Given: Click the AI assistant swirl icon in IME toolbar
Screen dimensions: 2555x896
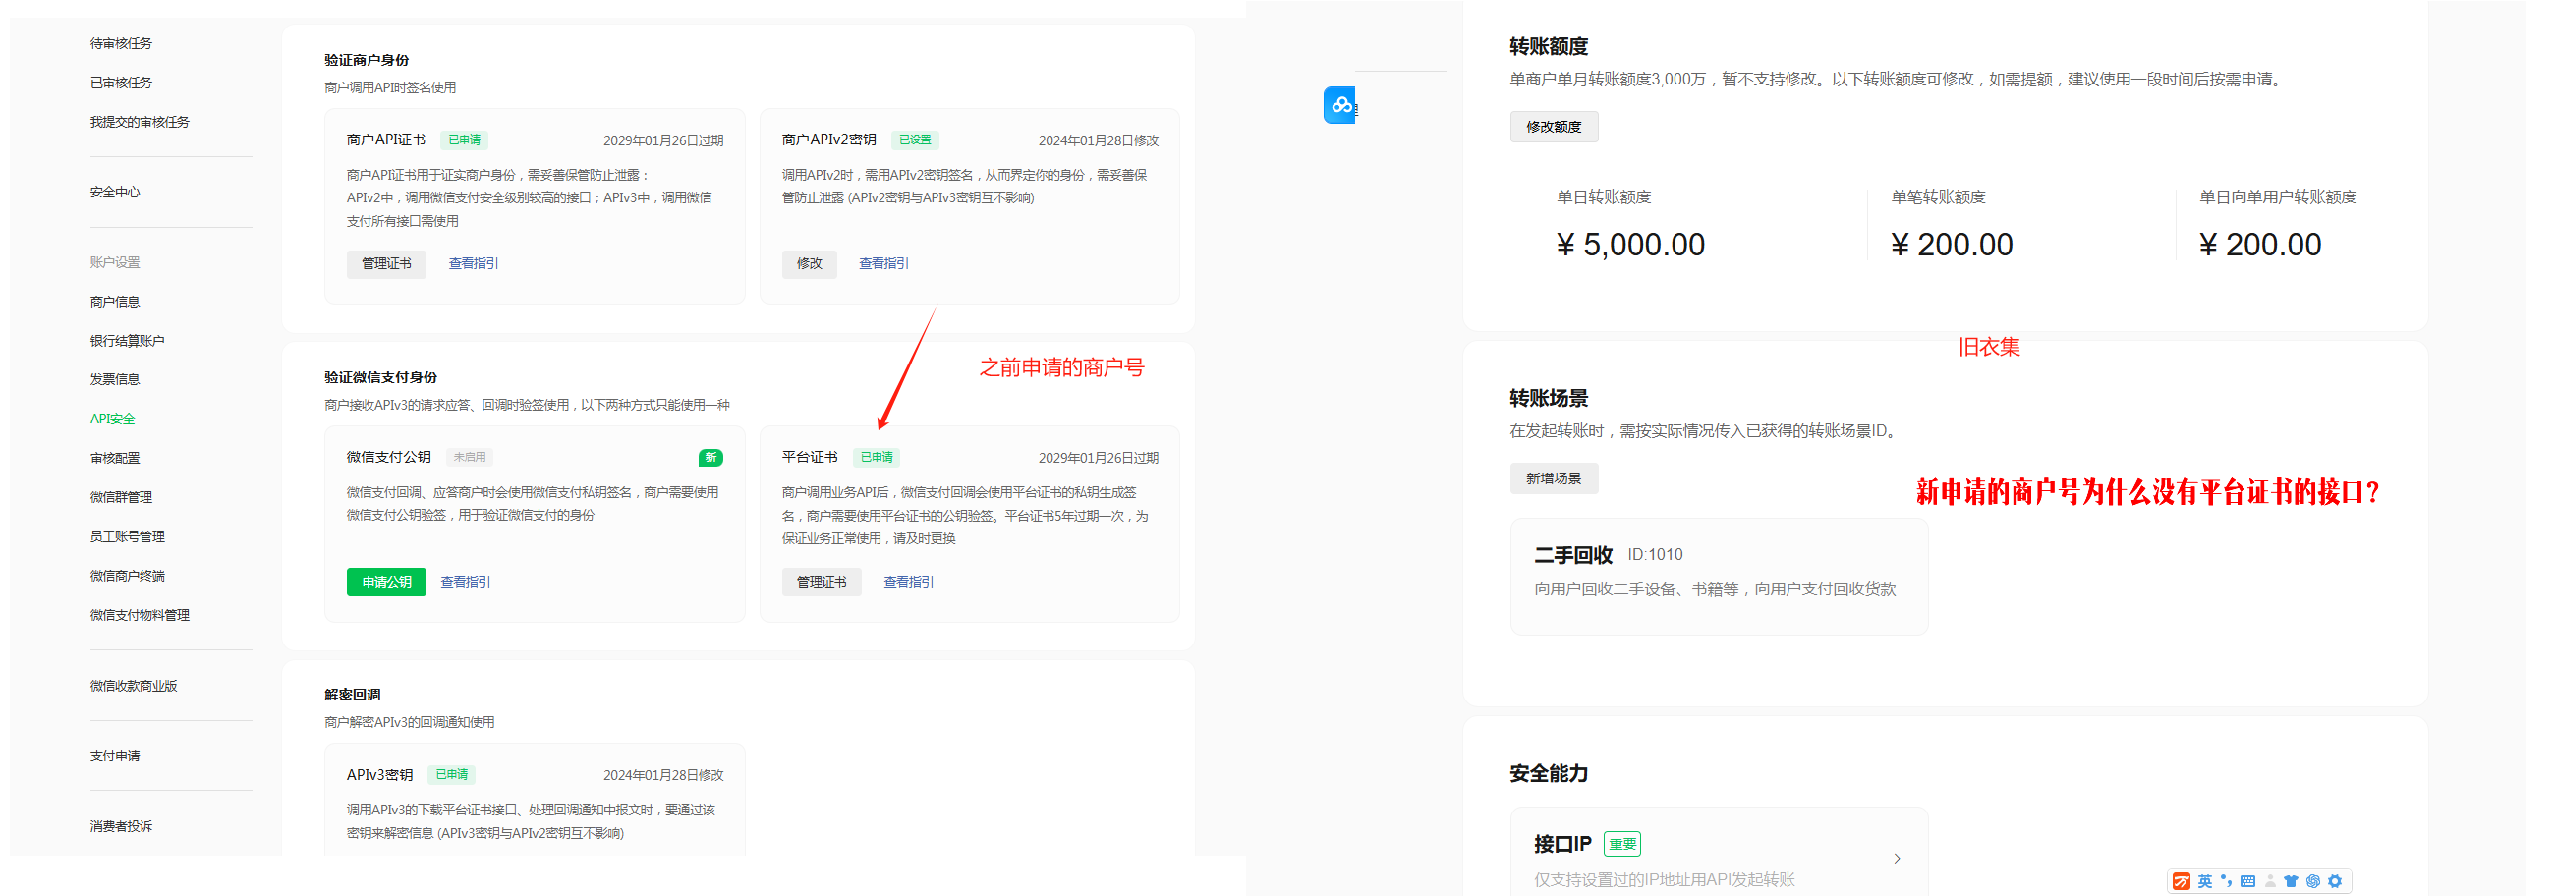Looking at the screenshot, I should 2313,881.
